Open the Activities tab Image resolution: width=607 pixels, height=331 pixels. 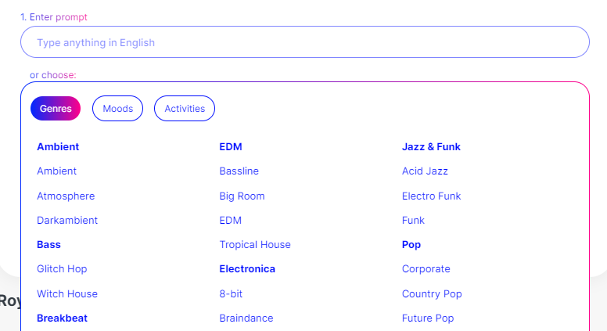[x=185, y=109]
